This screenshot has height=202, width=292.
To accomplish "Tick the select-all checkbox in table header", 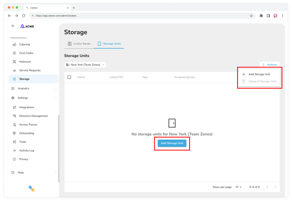I will tap(69, 77).
